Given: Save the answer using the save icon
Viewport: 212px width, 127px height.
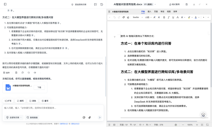Looking at the screenshot, I should pyautogui.click(x=16, y=73).
